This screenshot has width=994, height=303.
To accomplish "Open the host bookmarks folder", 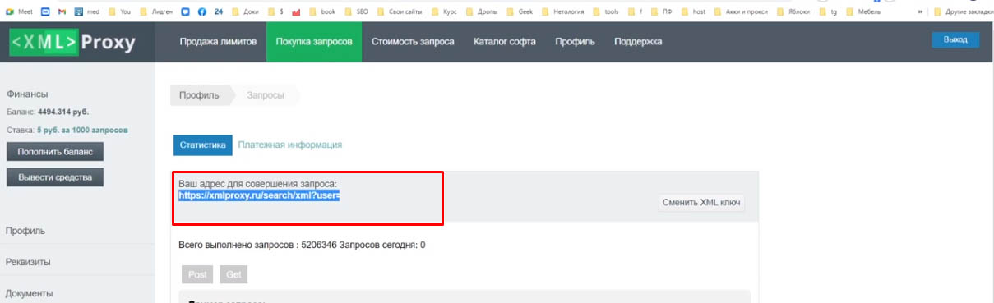I will pyautogui.click(x=694, y=12).
